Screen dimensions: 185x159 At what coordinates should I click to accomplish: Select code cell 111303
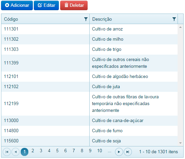(x=45, y=49)
